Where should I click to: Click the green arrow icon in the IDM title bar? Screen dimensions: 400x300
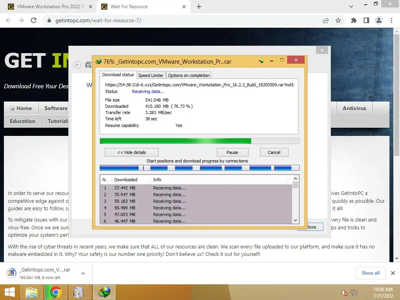(x=261, y=61)
